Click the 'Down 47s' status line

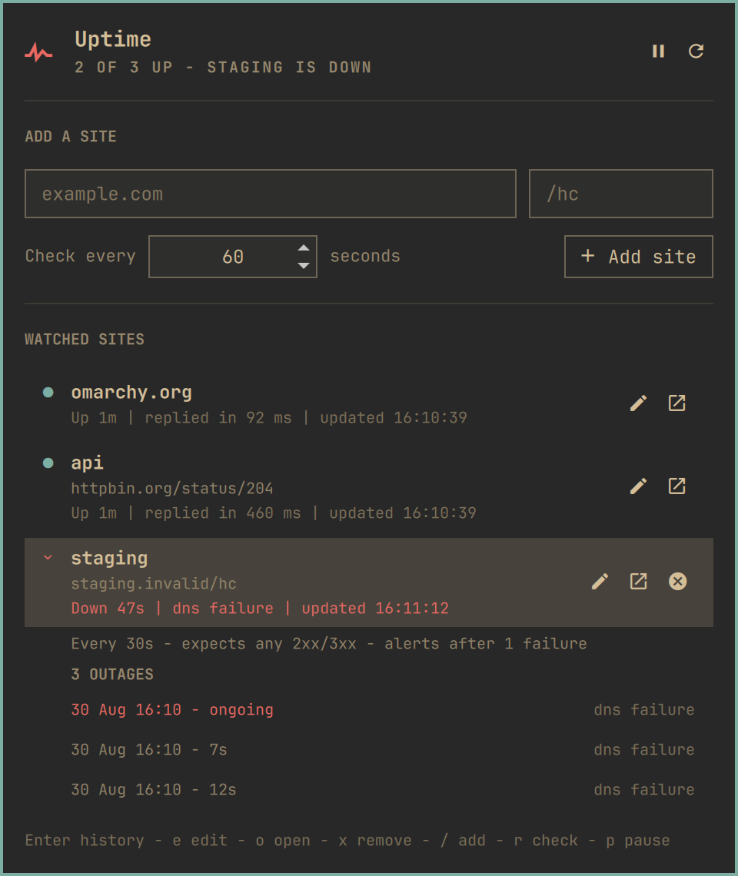click(x=260, y=609)
